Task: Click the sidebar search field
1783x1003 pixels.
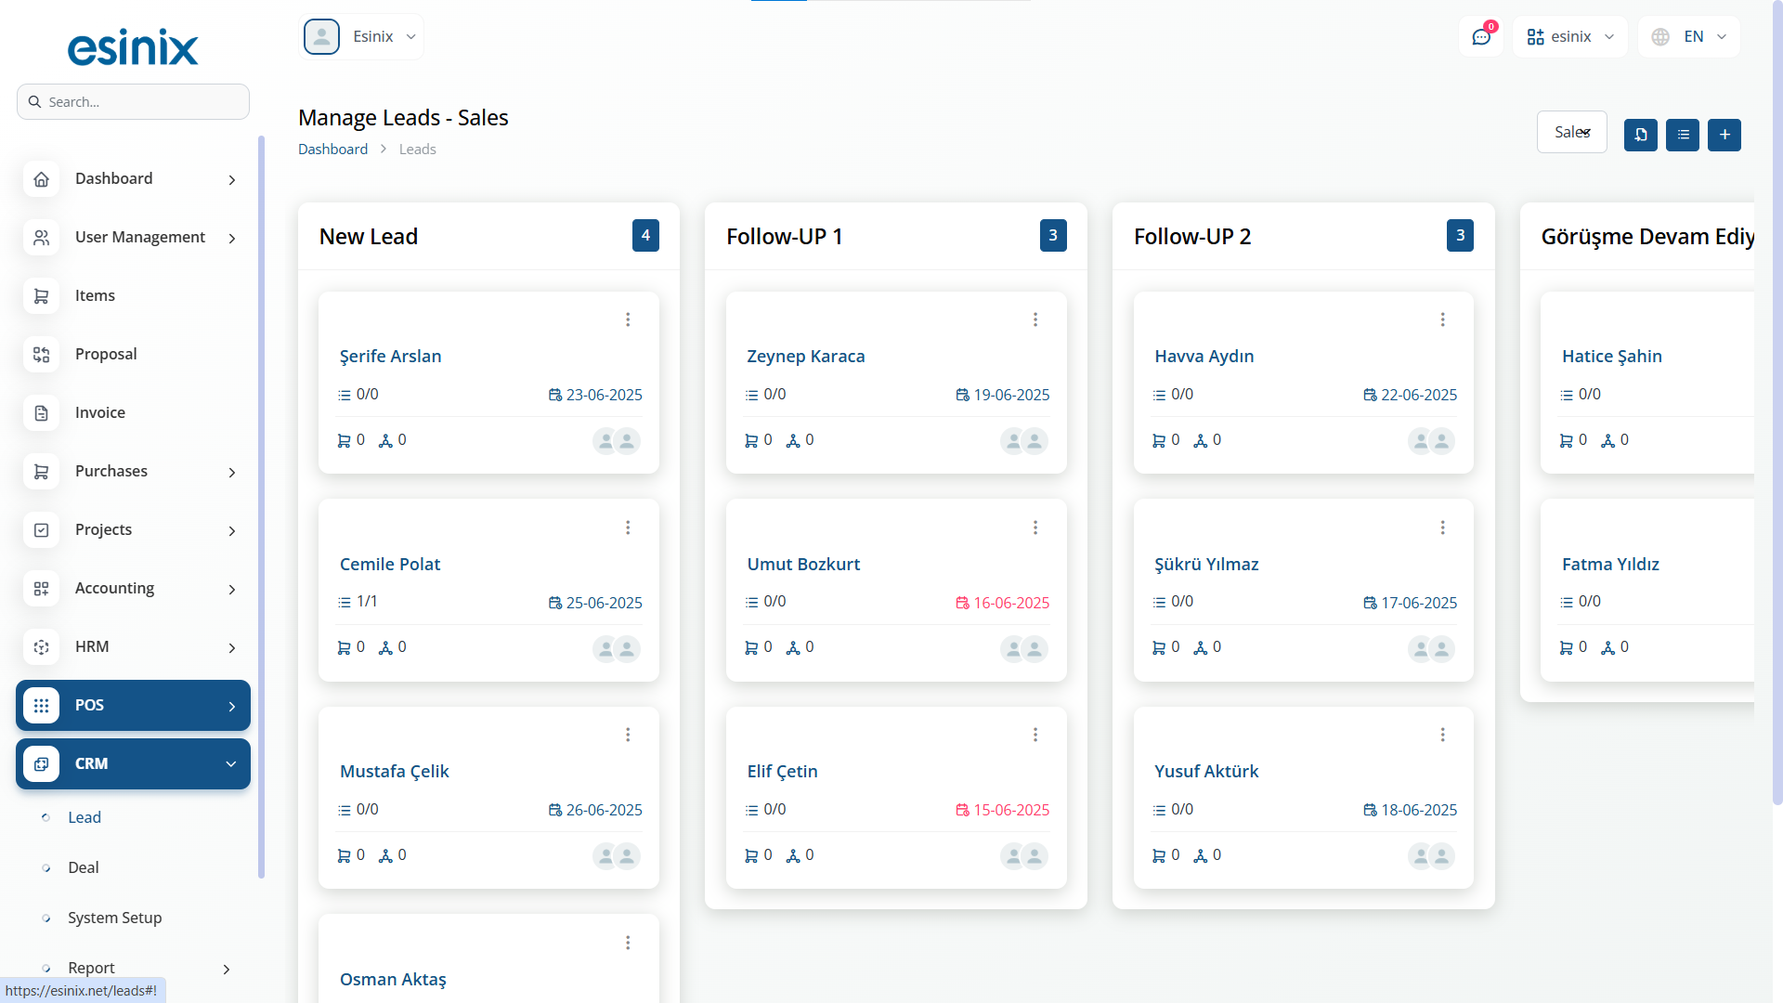Action: [x=133, y=102]
